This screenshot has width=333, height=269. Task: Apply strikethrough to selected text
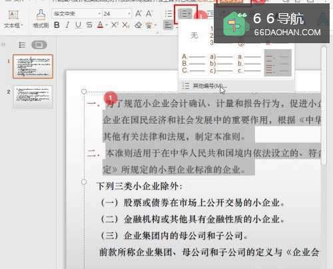[89, 25]
